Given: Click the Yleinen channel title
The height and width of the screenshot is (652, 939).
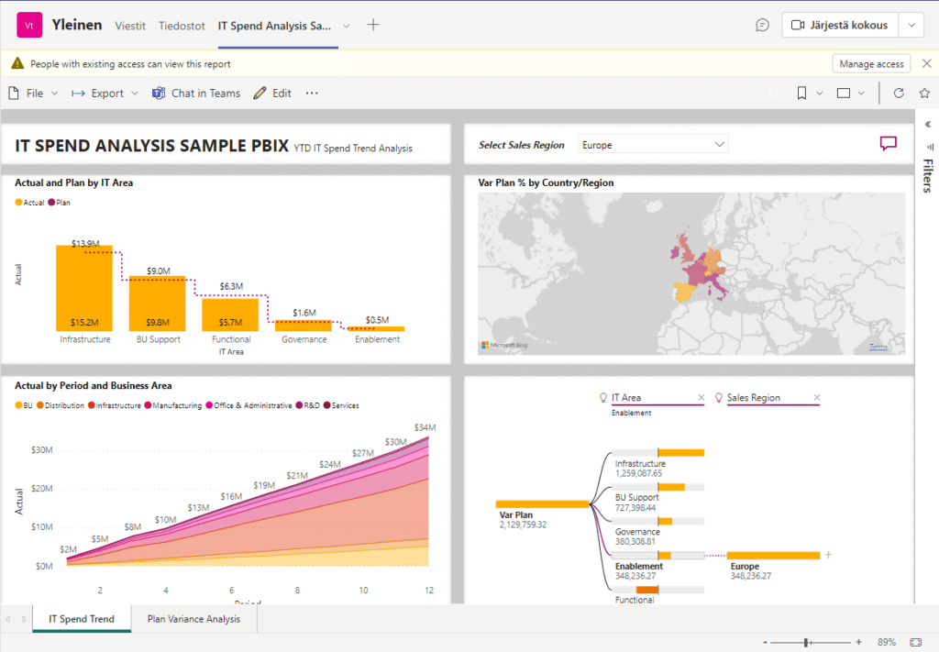Looking at the screenshot, I should pyautogui.click(x=77, y=25).
